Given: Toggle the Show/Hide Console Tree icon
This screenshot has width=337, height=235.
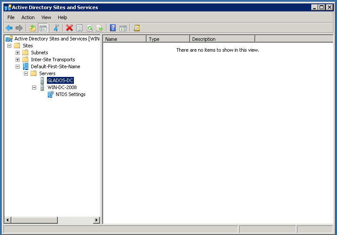Looking at the screenshot, I should pos(43,28).
